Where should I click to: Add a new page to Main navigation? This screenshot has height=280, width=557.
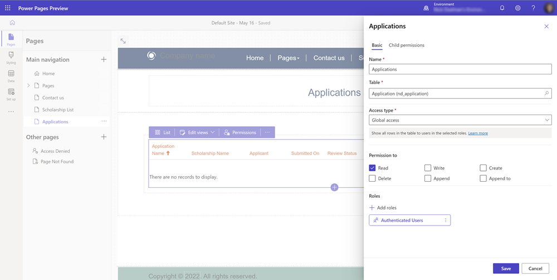point(104,59)
